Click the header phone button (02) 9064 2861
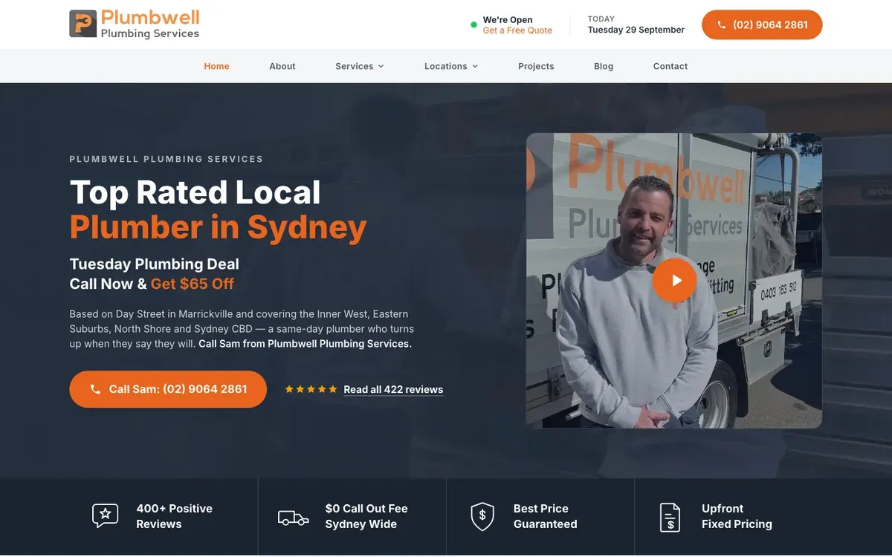This screenshot has width=892, height=557. point(762,25)
